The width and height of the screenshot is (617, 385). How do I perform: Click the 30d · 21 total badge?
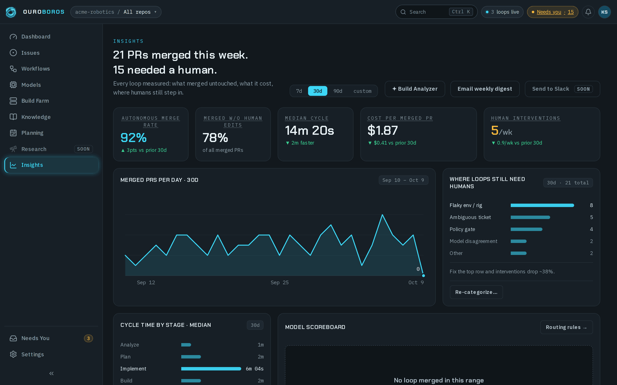click(568, 183)
